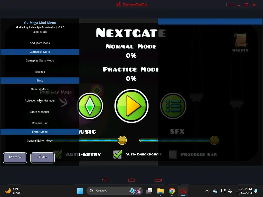This screenshot has height=197, width=263.
Task: Open SmartGaGa hamburger menu icon
Action: (231, 5)
